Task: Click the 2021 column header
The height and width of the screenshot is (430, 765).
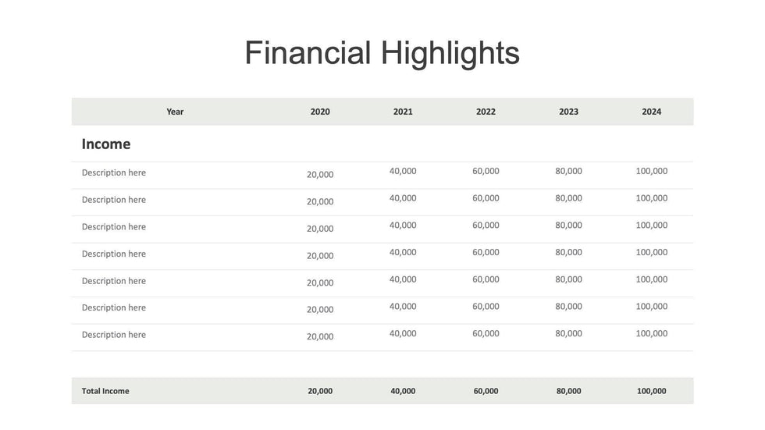Action: 403,112
